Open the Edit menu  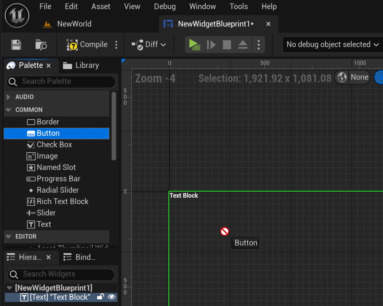71,6
